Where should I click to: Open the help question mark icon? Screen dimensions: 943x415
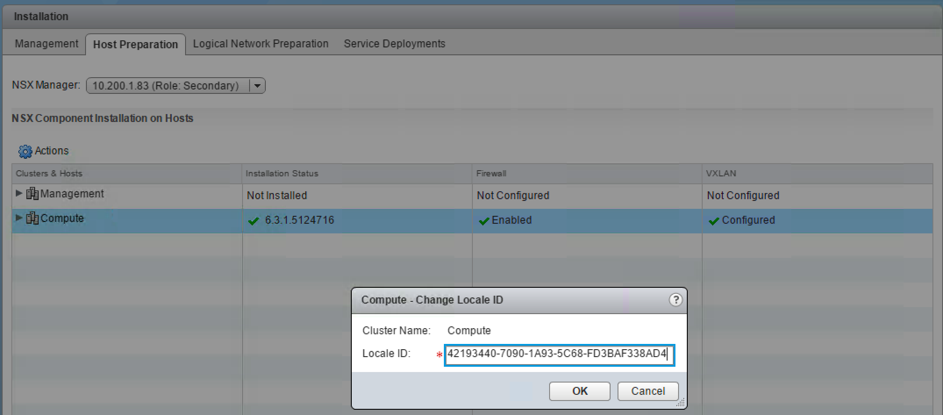point(675,300)
